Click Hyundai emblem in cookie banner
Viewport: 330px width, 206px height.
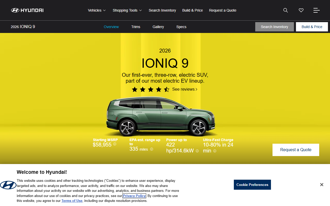click(8, 185)
